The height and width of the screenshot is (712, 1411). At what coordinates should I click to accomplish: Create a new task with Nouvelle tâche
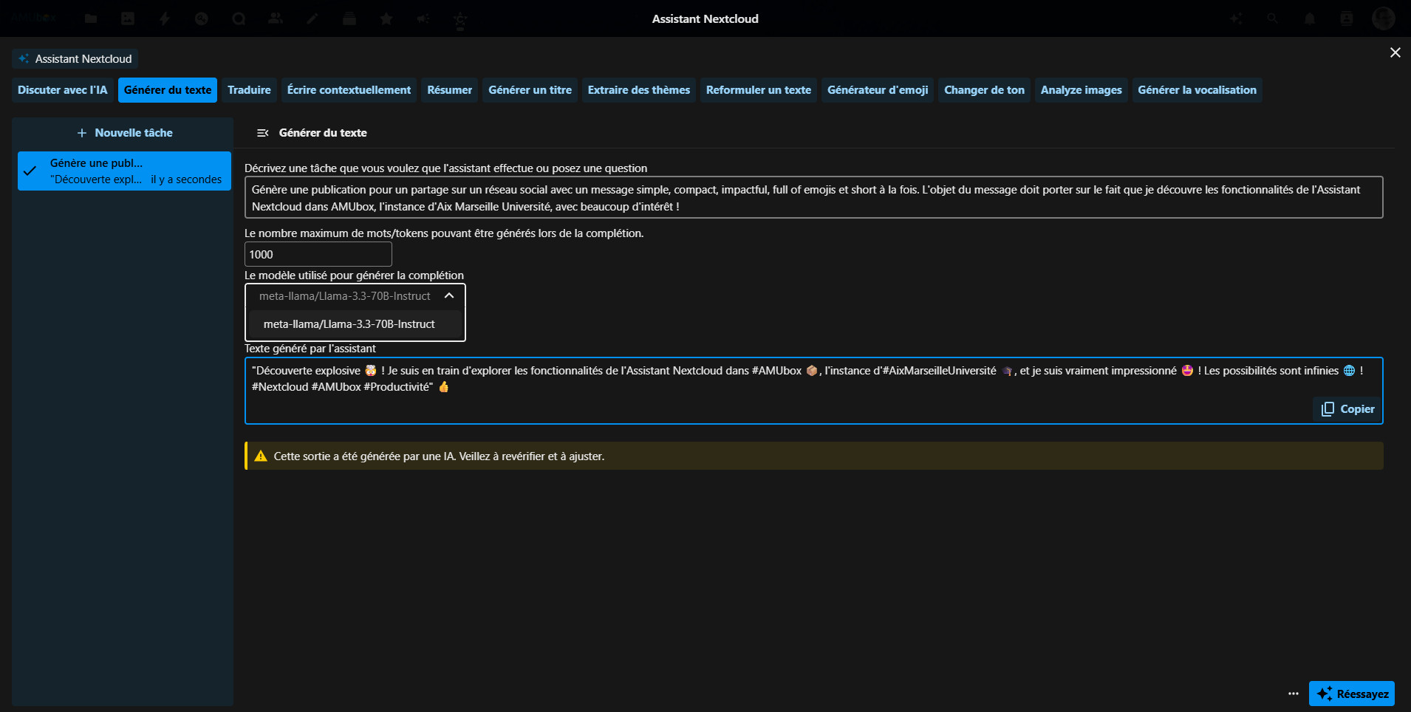124,133
